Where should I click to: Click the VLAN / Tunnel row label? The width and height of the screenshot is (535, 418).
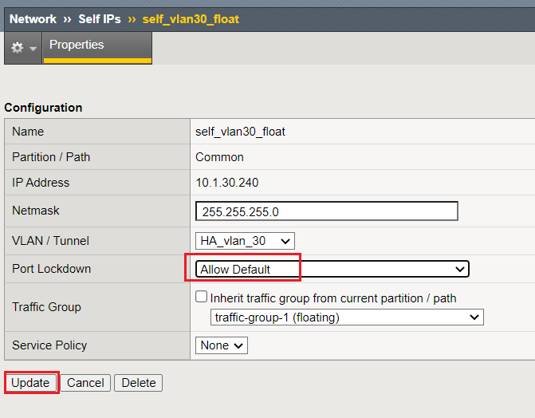[x=50, y=241]
